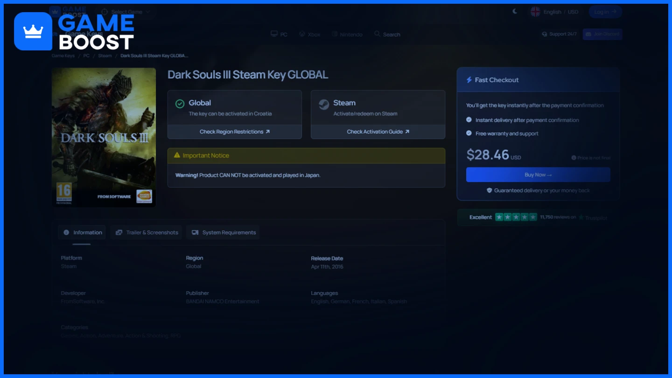Click the Trustpilot star rating
This screenshot has width=672, height=378.
[516, 217]
